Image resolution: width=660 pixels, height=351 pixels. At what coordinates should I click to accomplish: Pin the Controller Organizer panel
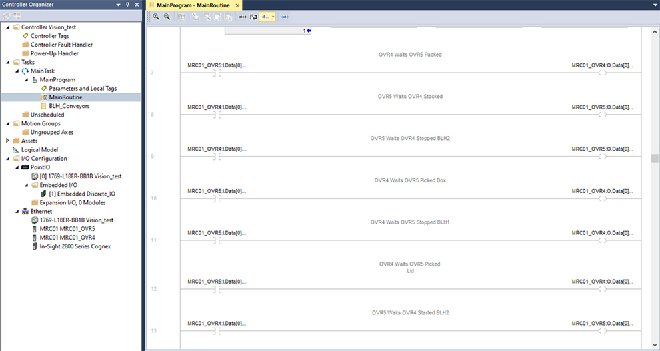(128, 5)
